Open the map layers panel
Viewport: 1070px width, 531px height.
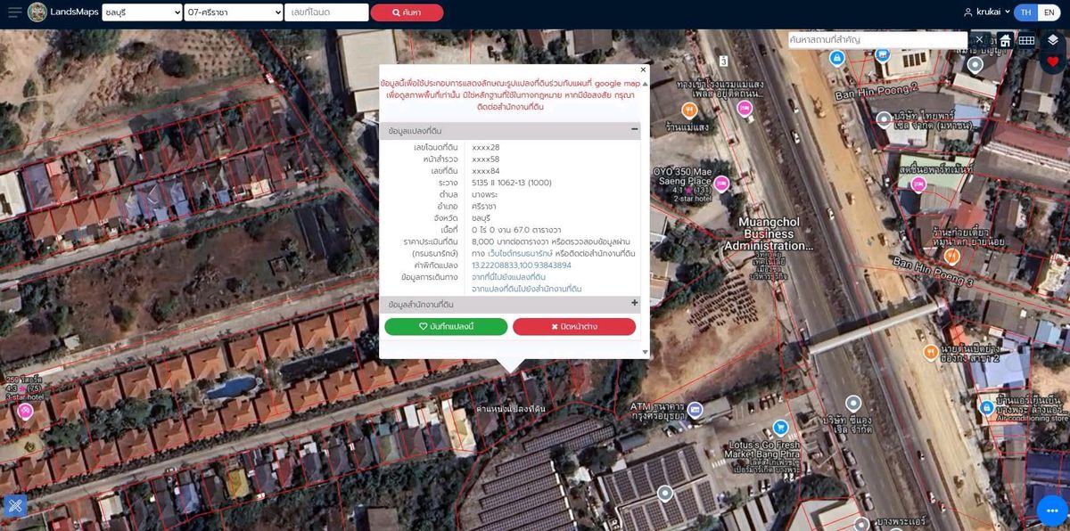click(1052, 40)
